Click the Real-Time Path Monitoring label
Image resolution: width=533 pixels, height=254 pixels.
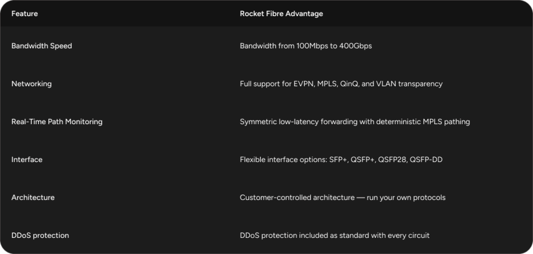pos(57,122)
